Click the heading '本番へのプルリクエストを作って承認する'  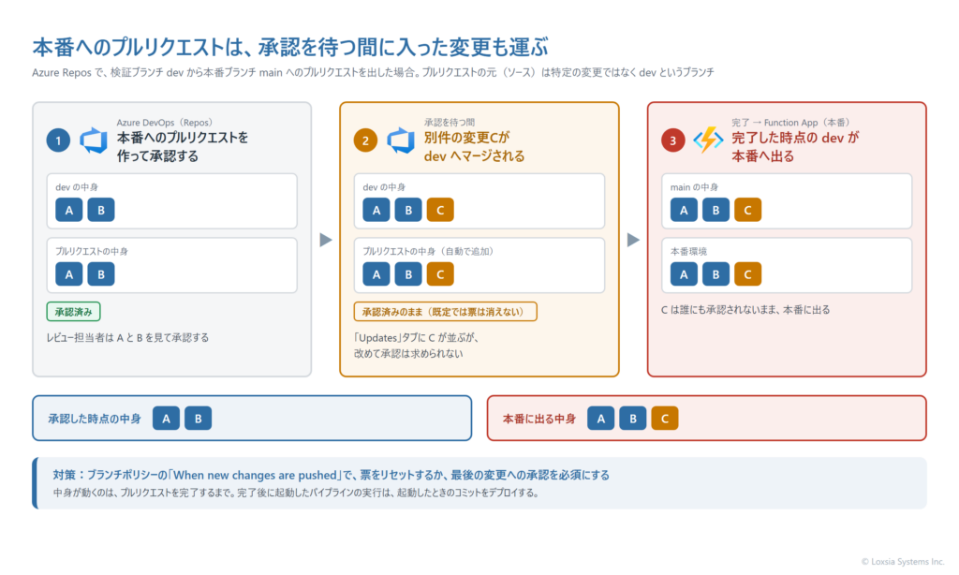(x=183, y=147)
